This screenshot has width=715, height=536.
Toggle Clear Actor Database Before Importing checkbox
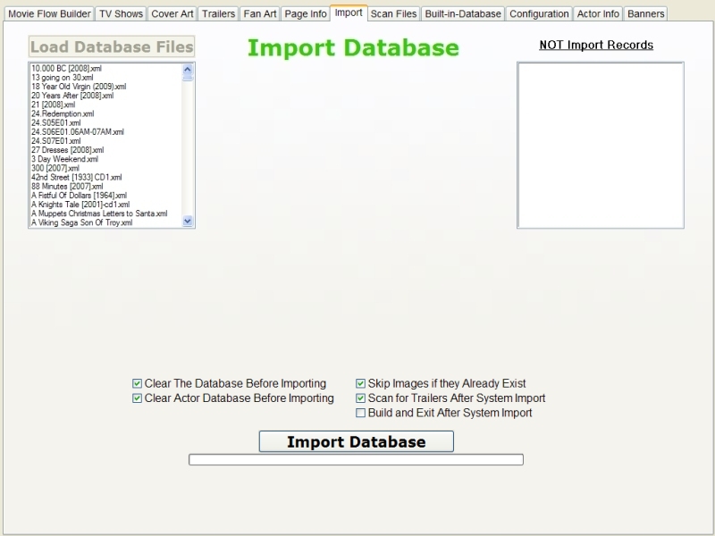tap(138, 398)
